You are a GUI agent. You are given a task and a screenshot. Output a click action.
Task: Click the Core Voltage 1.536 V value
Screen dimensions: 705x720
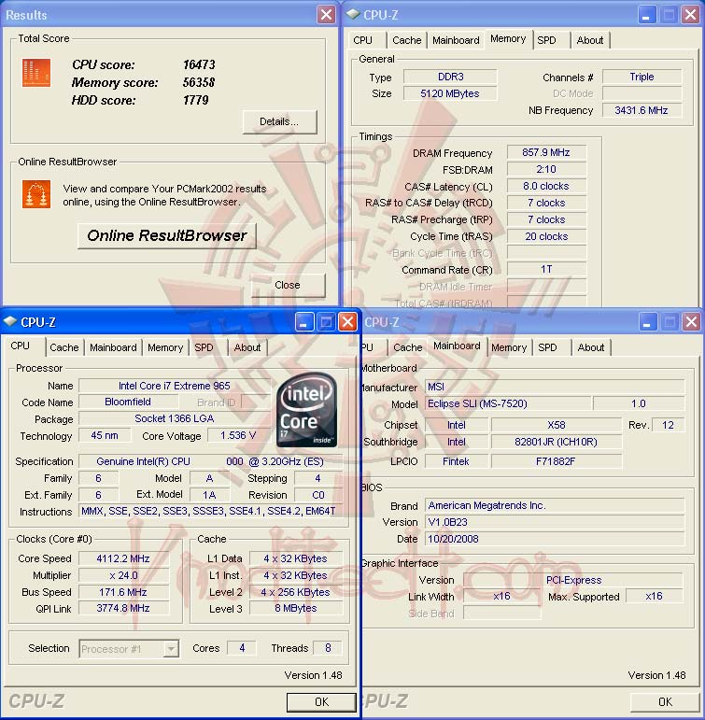click(x=239, y=435)
